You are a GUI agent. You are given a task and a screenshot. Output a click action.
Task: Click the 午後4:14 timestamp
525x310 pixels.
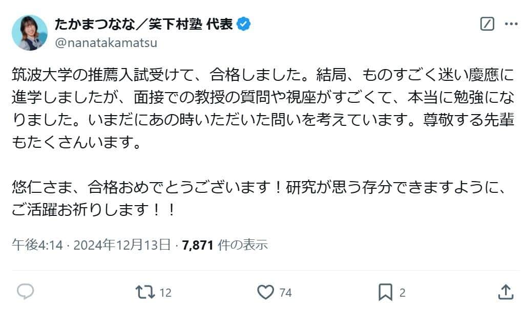[37, 245]
